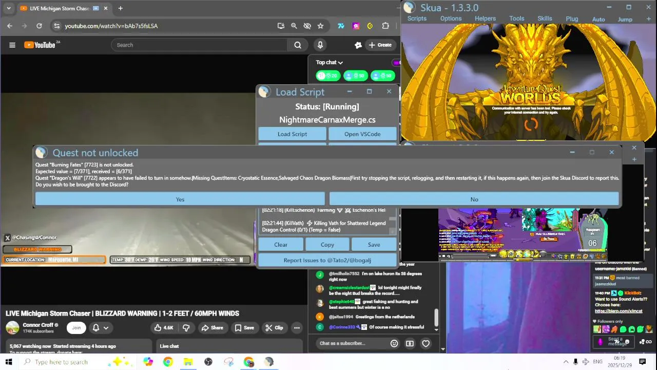Save the script log
Screen dimensions: 657x370
(x=374, y=245)
